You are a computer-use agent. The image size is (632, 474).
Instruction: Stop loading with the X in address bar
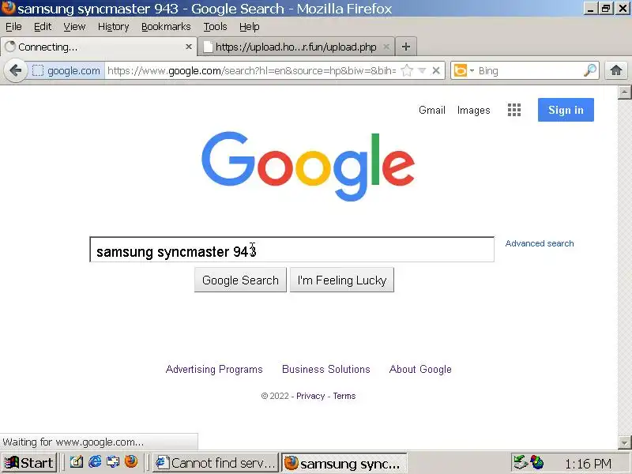click(436, 71)
